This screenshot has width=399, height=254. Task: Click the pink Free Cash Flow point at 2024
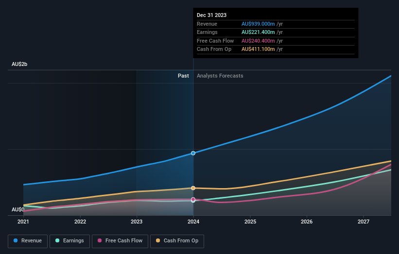point(193,199)
